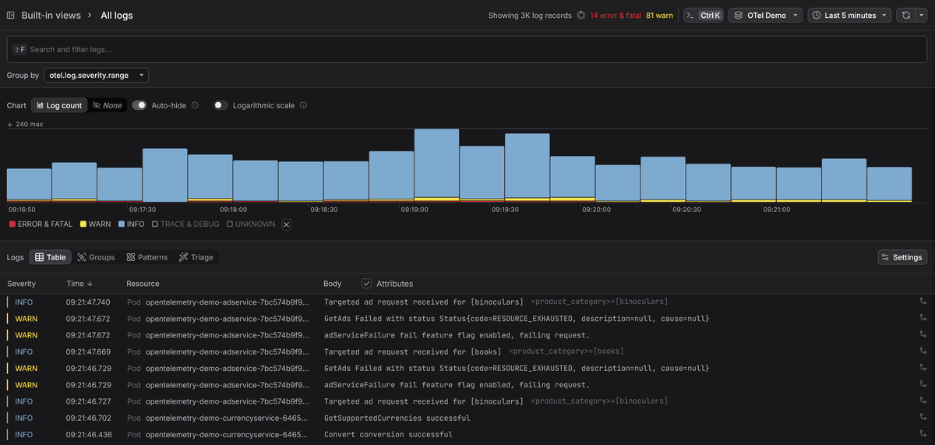Clear legend filters with the X icon
This screenshot has width=935, height=445.
pyautogui.click(x=286, y=224)
